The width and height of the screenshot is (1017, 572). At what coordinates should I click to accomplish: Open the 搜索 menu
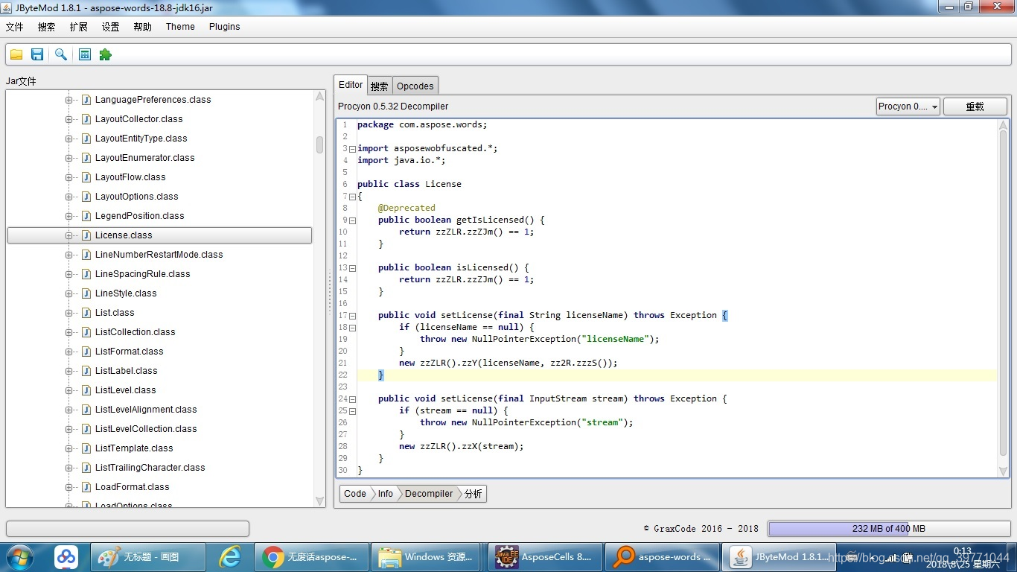tap(47, 27)
